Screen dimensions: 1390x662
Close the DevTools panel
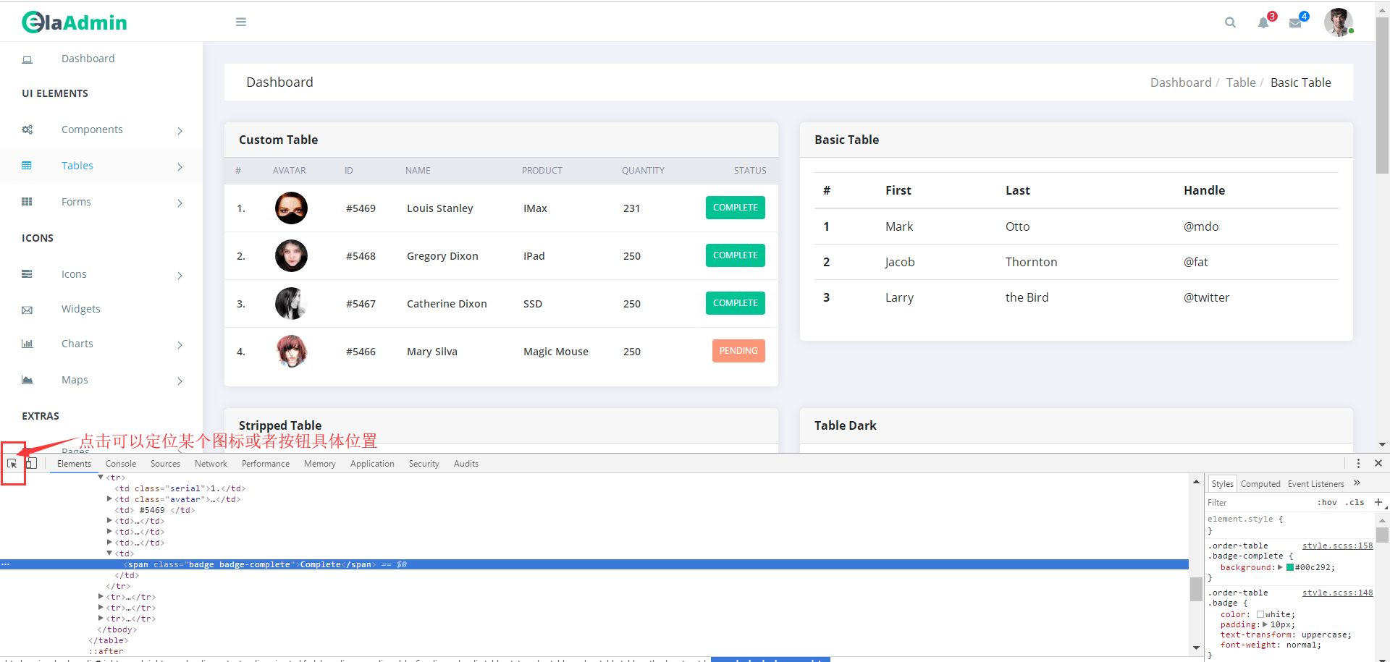tap(1378, 464)
